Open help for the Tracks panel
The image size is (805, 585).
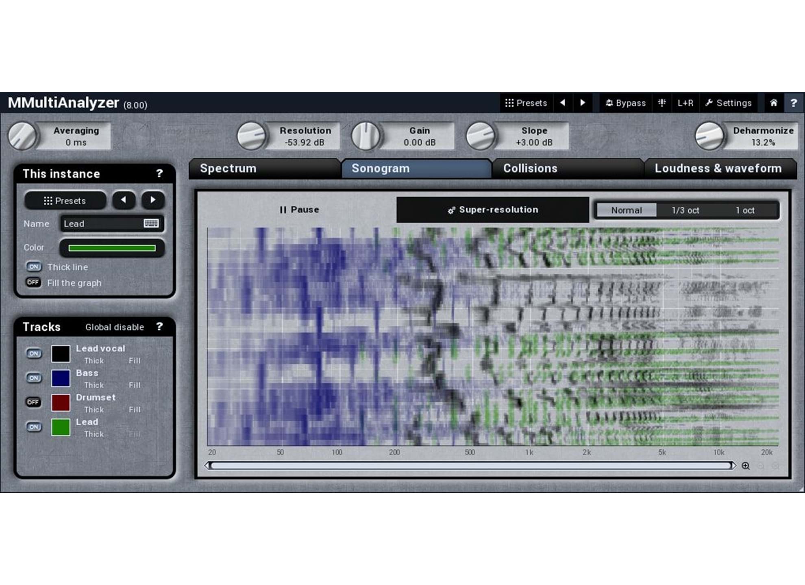click(x=159, y=326)
